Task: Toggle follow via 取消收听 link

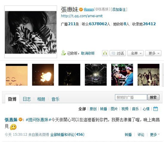Action: point(88,53)
